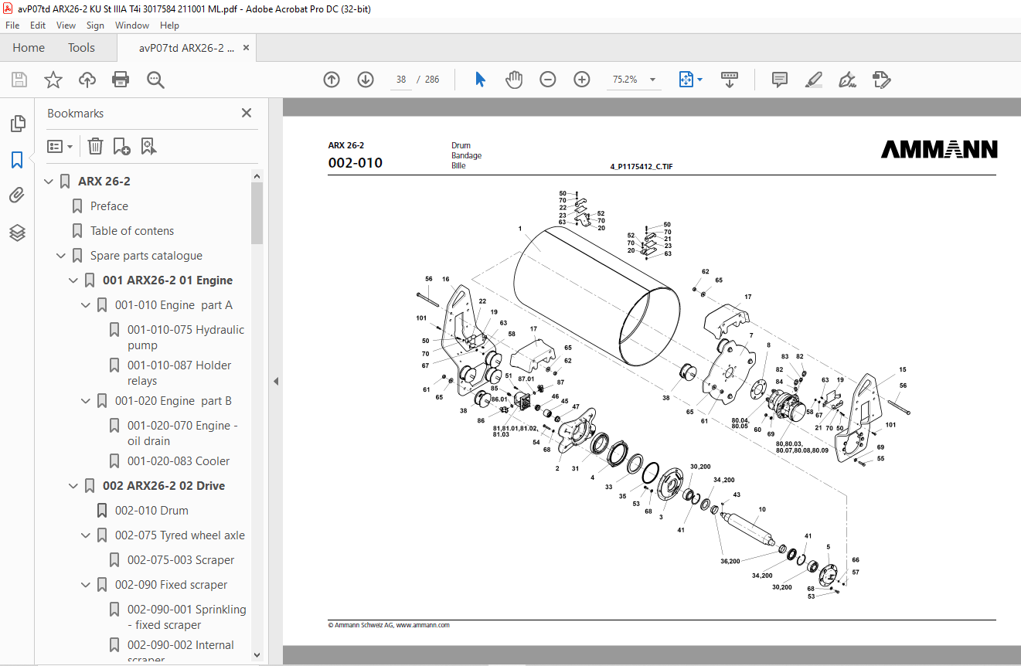1021x666 pixels.
Task: Close the Bookmarks panel
Action: (x=247, y=113)
